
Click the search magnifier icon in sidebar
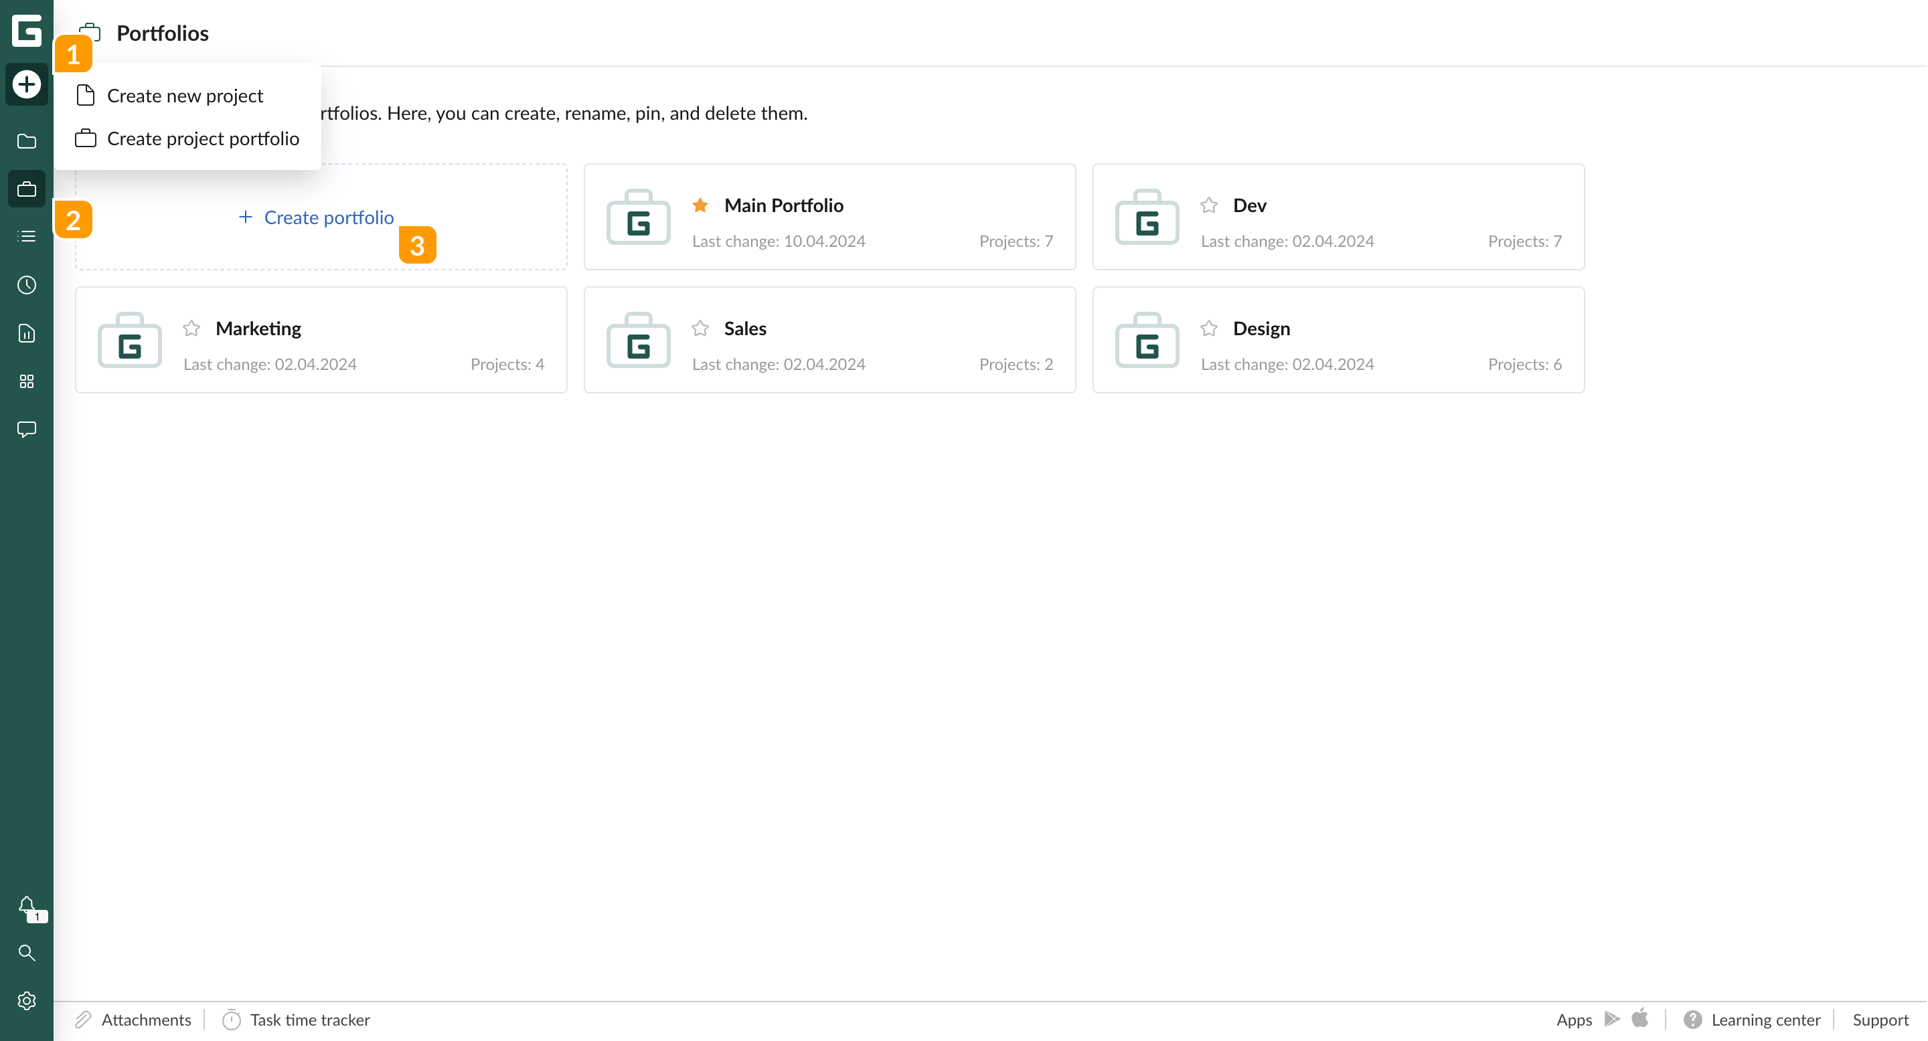pos(27,953)
